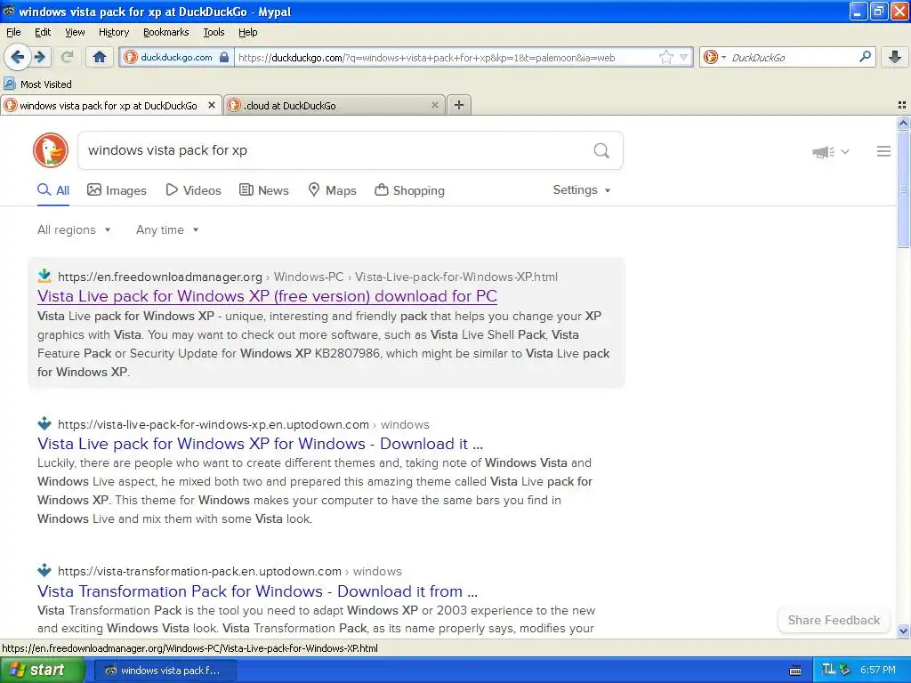Bookmark this page with the star

(665, 57)
